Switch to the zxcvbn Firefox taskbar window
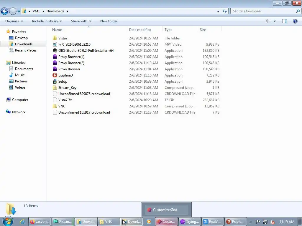Screen dimensions: 302x226 [x=40, y=222]
